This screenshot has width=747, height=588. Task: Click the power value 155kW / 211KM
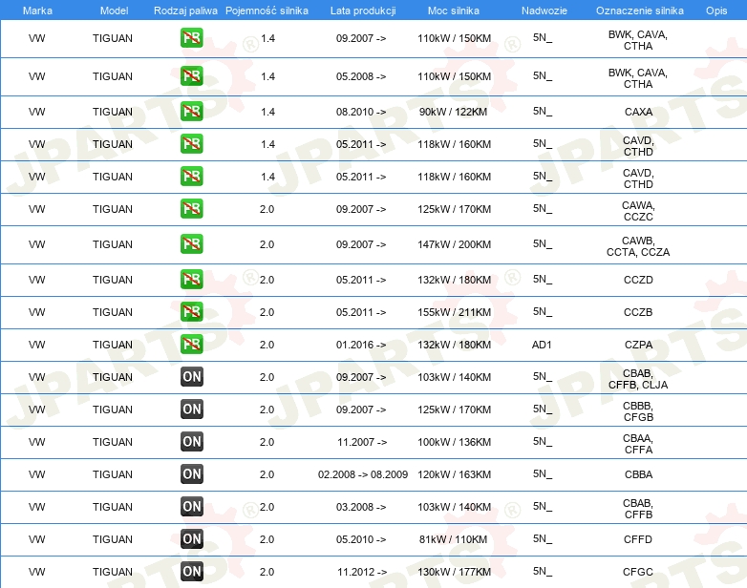tap(454, 312)
